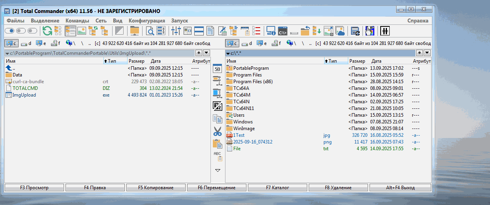Select drive d in left drive bar
The height and width of the screenshot is (205, 490).
pyautogui.click(x=26, y=43)
